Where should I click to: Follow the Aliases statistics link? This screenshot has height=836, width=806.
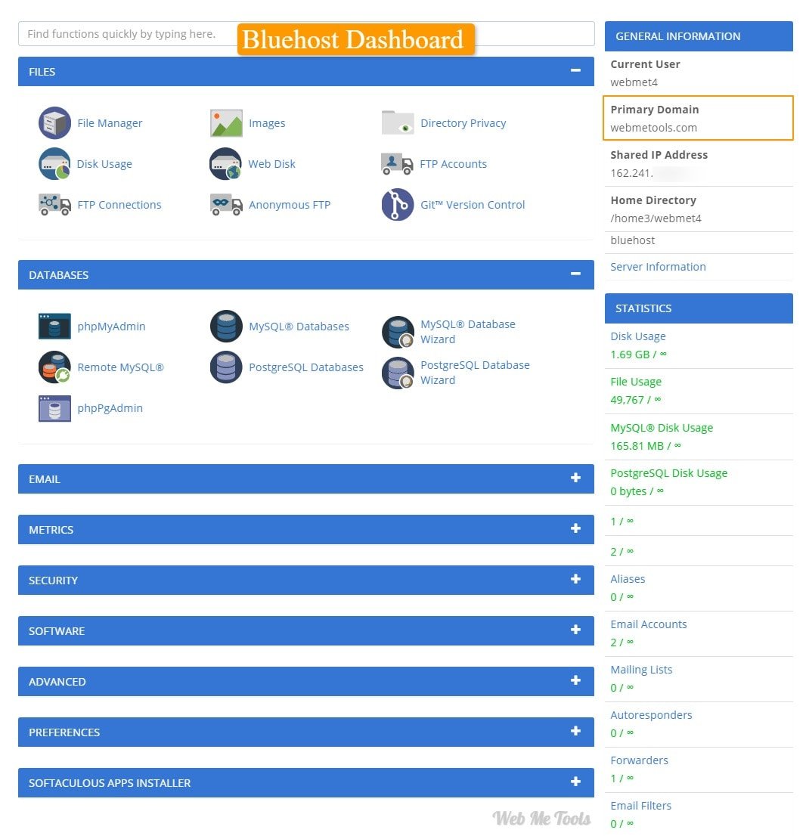tap(628, 579)
